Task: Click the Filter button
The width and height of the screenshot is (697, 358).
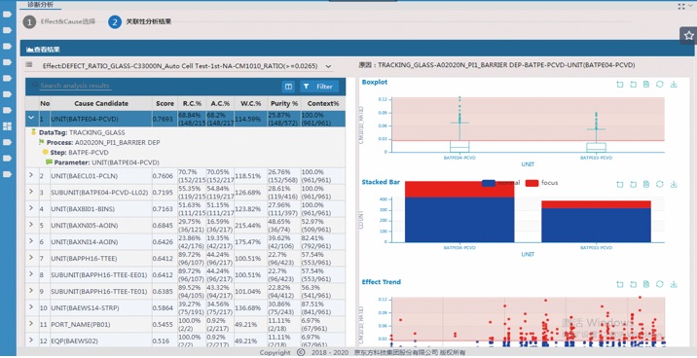Action: point(319,87)
